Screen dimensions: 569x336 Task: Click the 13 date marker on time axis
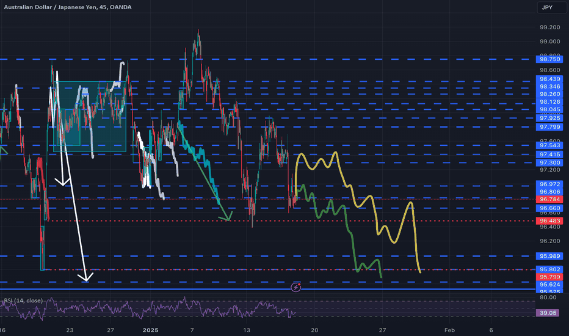(247, 330)
